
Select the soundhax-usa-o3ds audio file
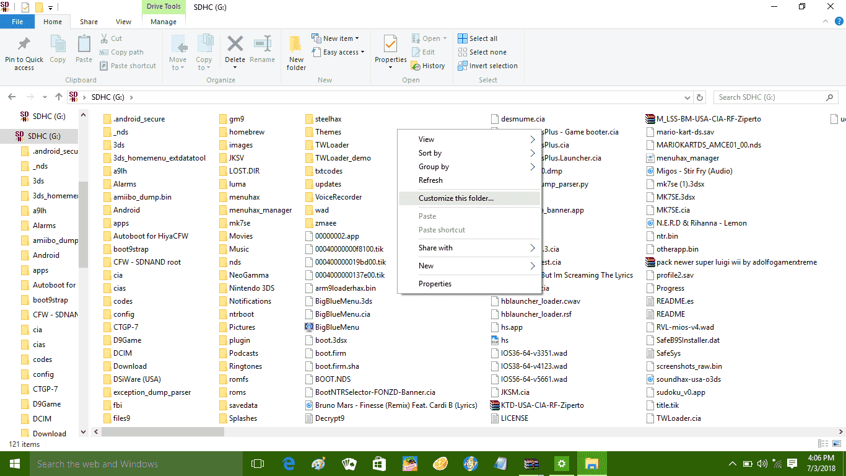point(683,379)
